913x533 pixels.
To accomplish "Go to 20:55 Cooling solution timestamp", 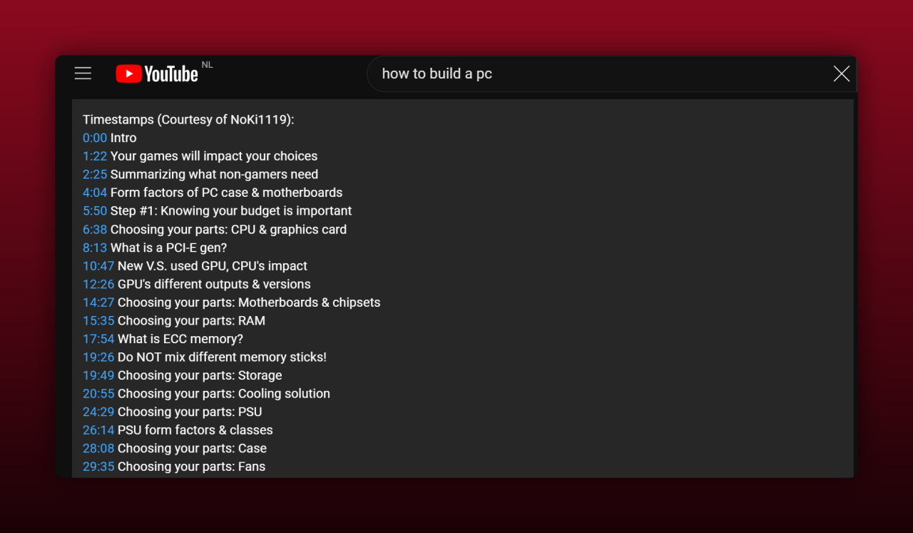I will 98,394.
